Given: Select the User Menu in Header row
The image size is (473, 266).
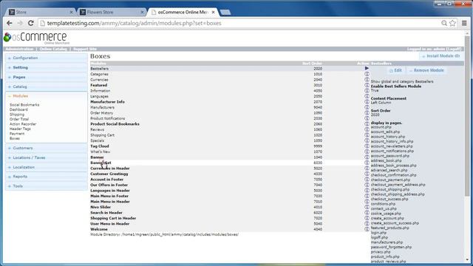Looking at the screenshot, I should point(229,224).
